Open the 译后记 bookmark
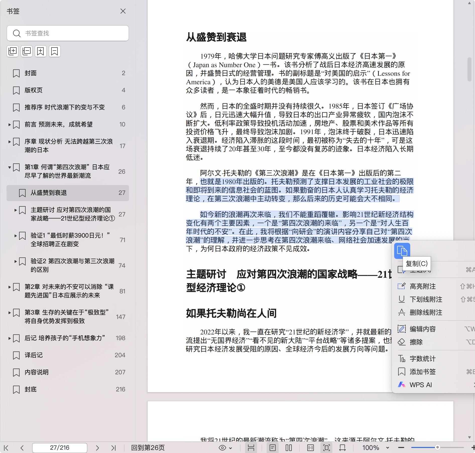Screen dimensions: 475x453 tap(34, 355)
